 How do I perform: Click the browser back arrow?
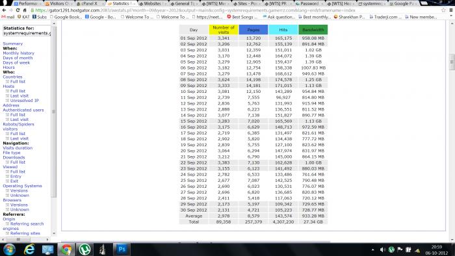[4, 10]
